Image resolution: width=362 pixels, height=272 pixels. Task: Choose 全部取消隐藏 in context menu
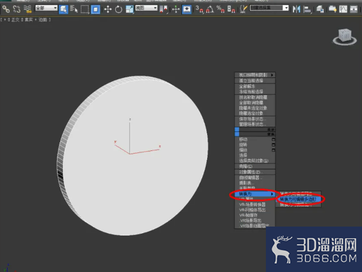255,102
